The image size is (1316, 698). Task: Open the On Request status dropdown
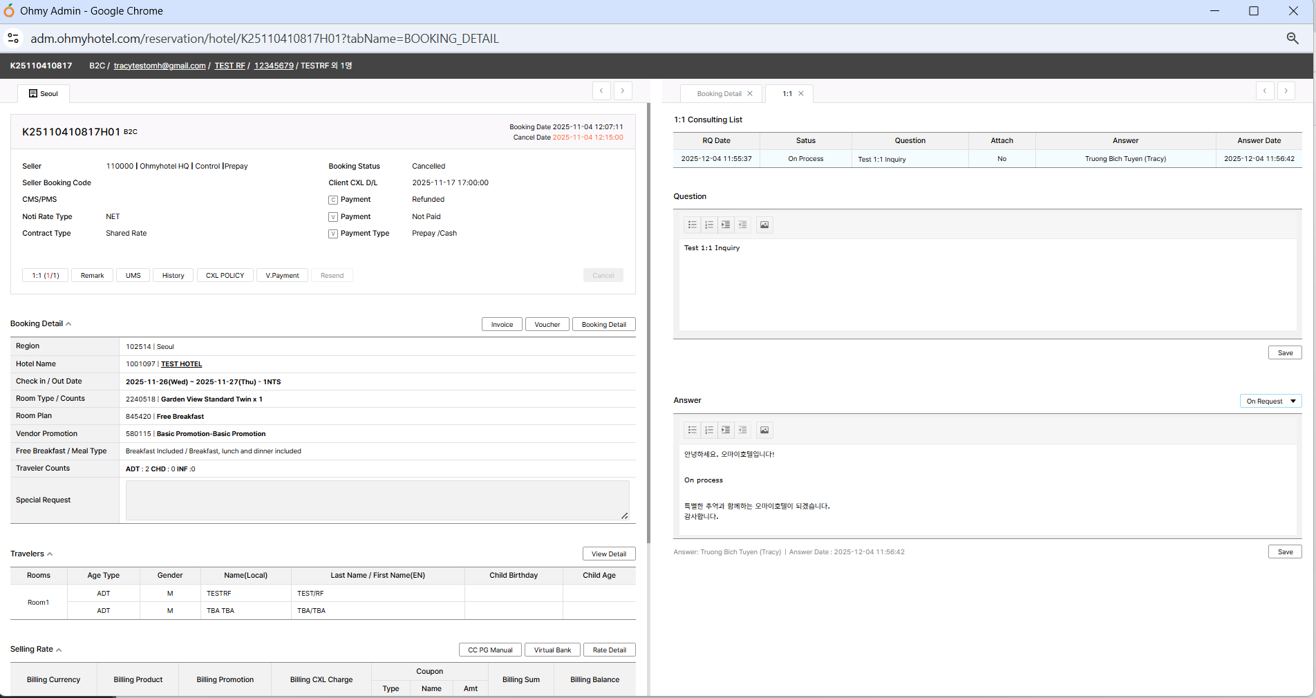[x=1270, y=402]
